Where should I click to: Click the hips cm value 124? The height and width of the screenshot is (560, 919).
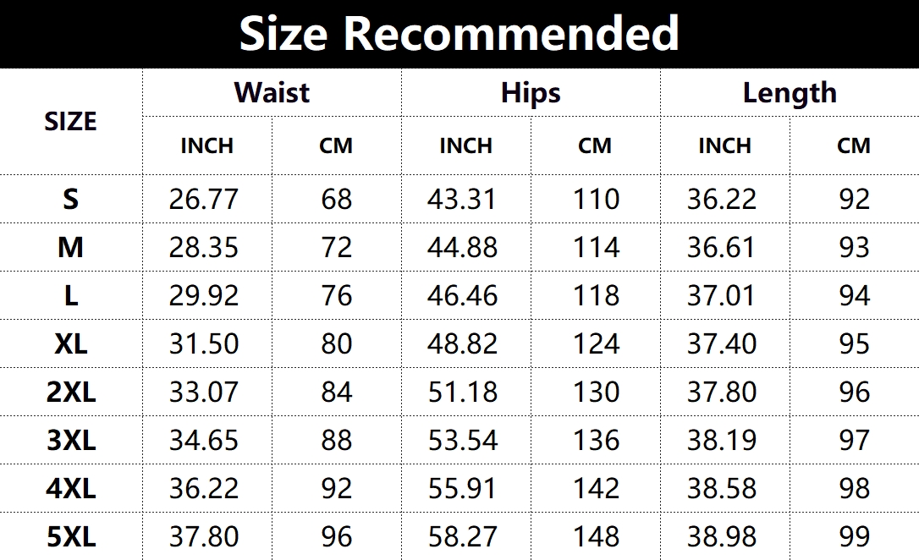[596, 343]
